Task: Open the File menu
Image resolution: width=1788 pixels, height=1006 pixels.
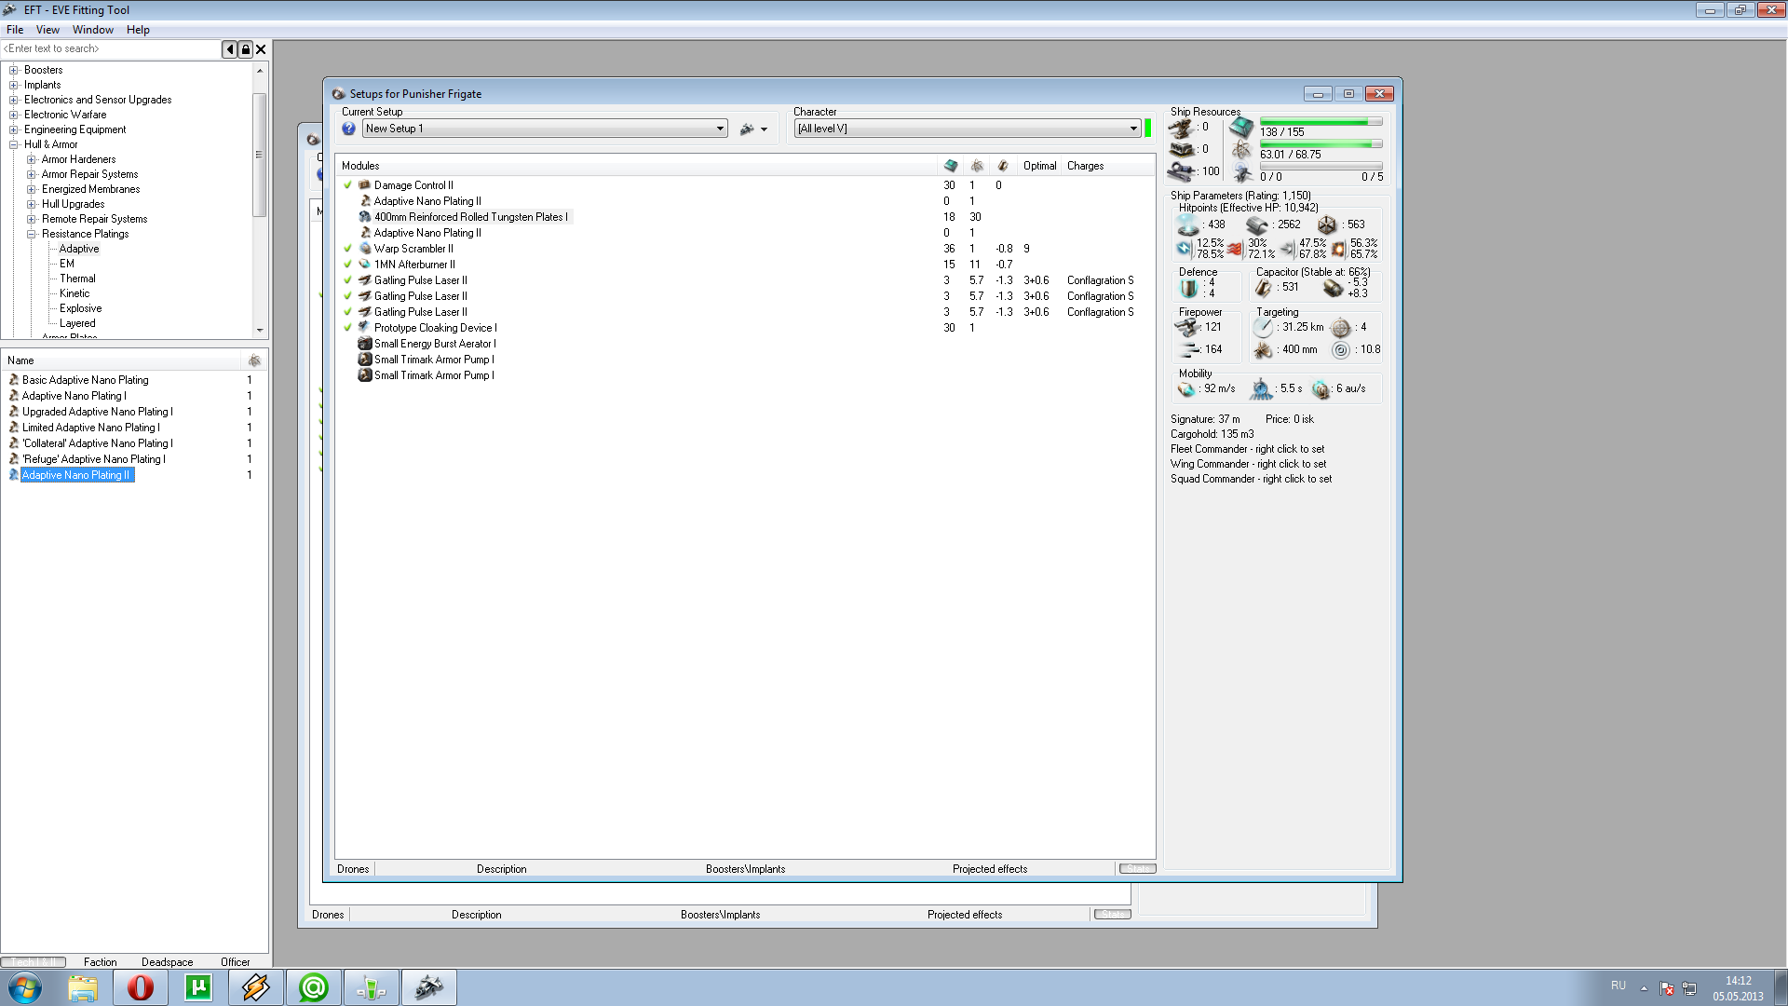Action: click(x=15, y=30)
